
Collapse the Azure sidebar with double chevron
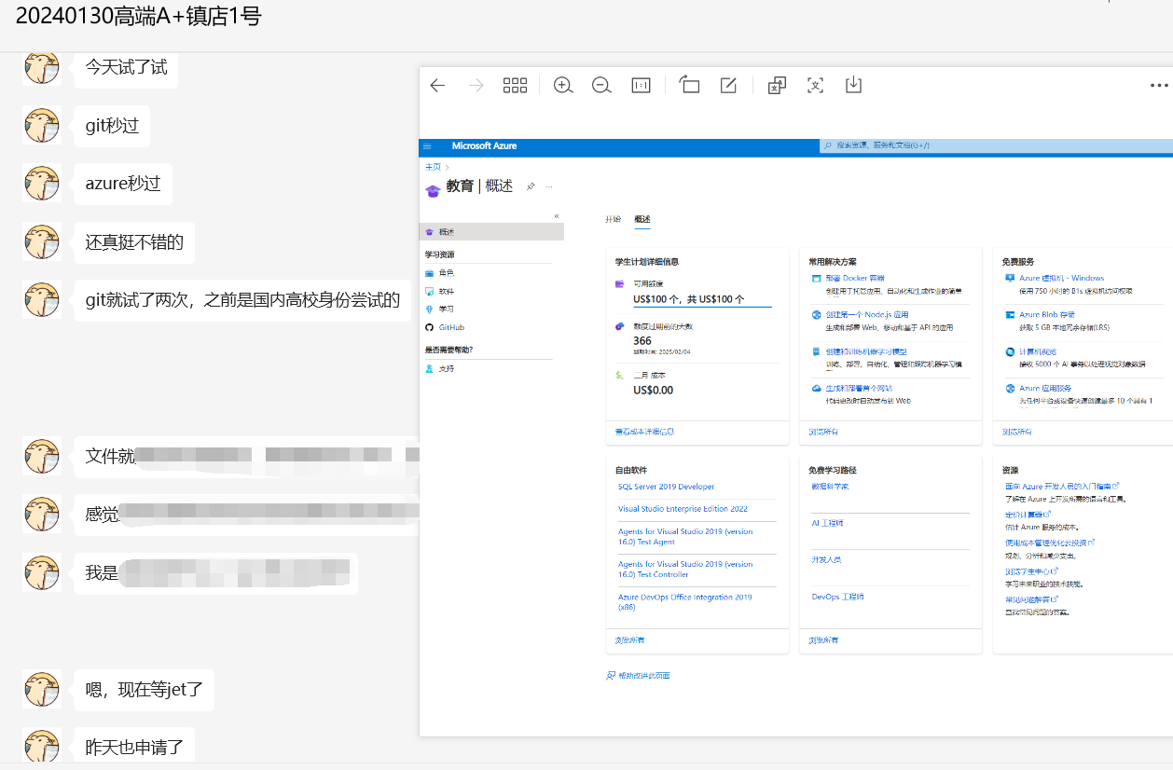(557, 216)
